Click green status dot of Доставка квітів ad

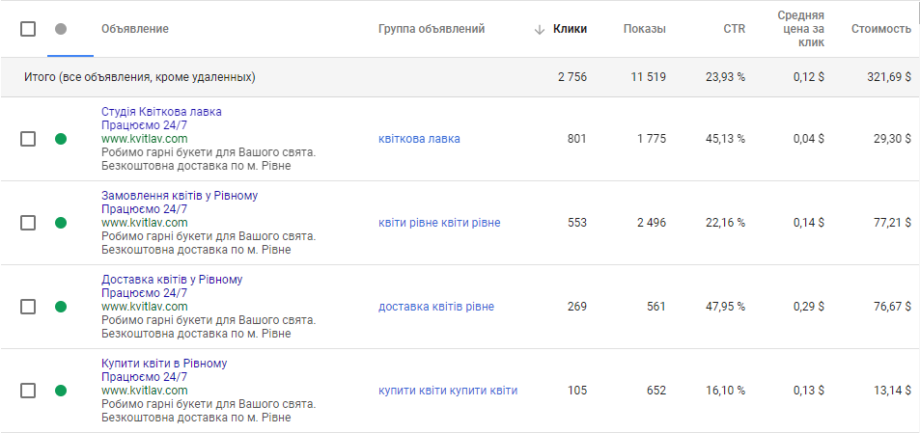pos(61,307)
